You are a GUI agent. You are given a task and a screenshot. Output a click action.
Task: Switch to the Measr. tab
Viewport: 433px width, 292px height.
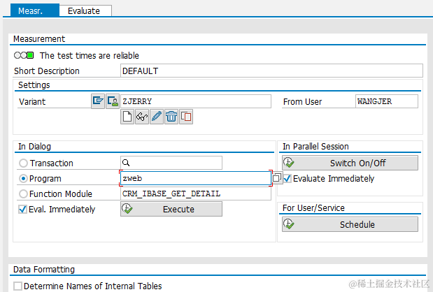coord(34,10)
